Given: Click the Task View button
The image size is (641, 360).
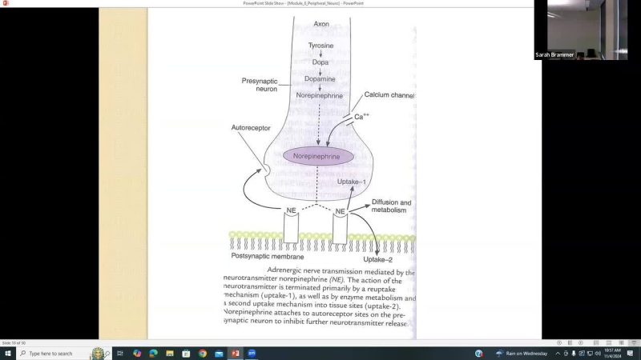Looking at the screenshot, I should [119, 353].
